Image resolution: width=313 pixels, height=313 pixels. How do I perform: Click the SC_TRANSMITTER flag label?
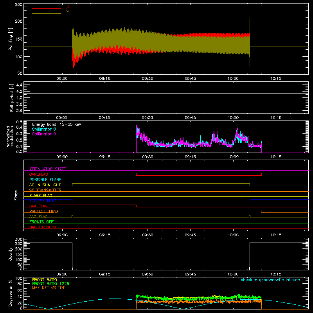(x=45, y=190)
